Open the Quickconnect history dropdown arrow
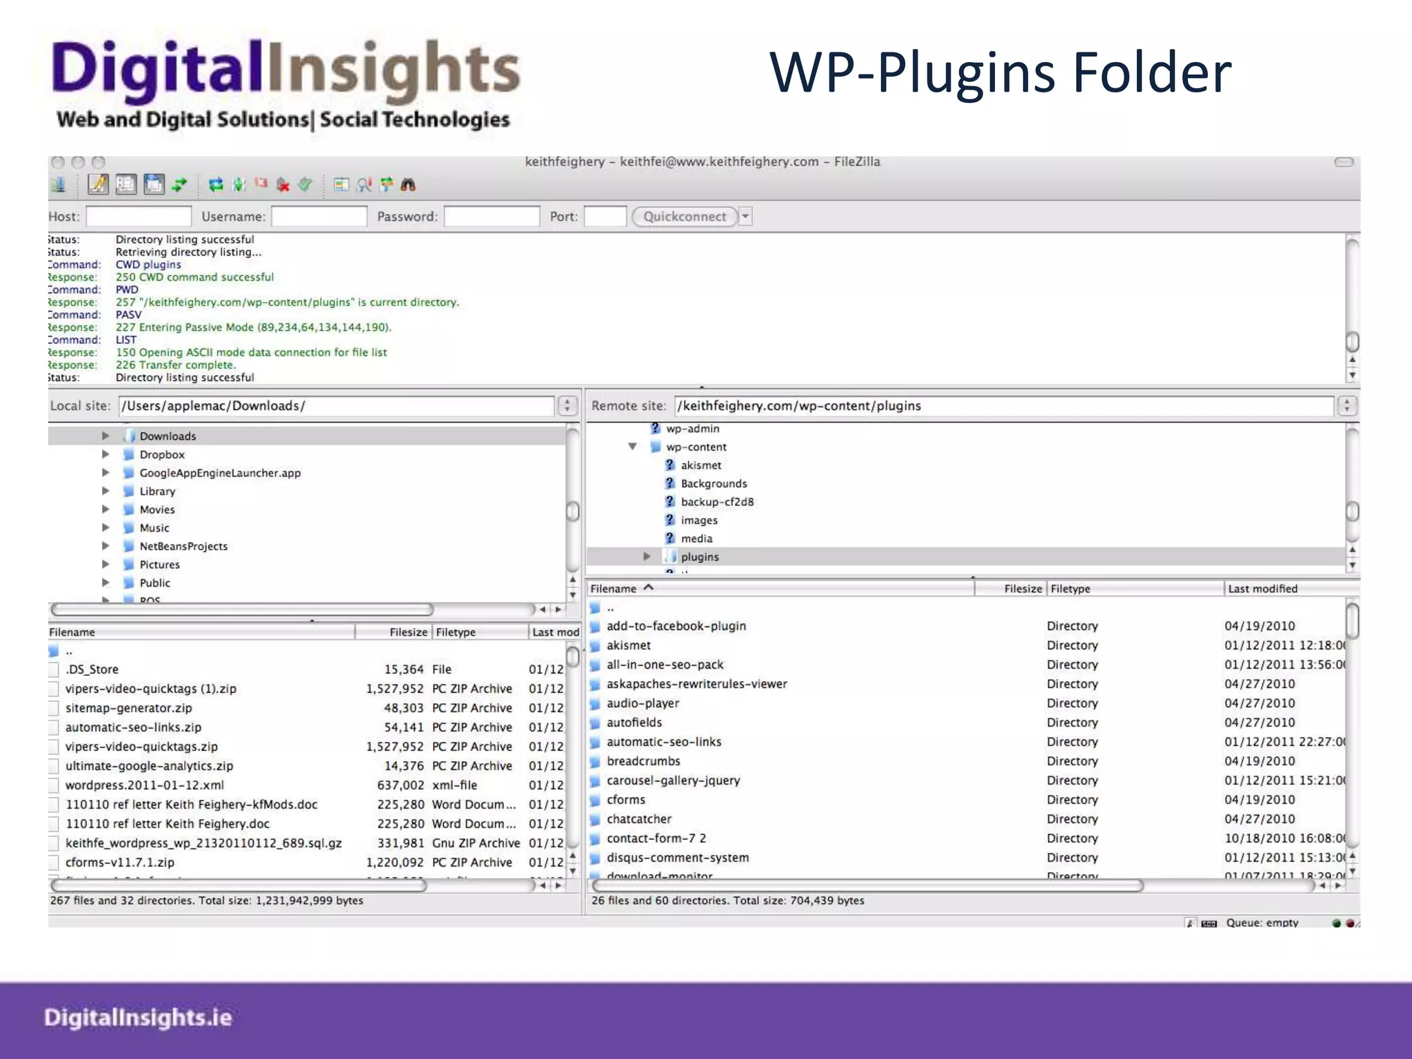The width and height of the screenshot is (1412, 1059). click(x=745, y=216)
